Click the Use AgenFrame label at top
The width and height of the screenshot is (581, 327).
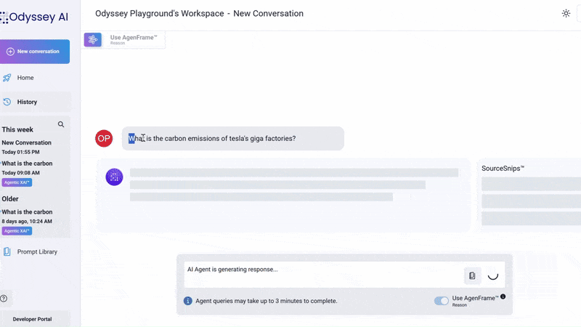(134, 38)
